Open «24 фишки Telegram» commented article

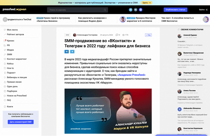click(190, 46)
